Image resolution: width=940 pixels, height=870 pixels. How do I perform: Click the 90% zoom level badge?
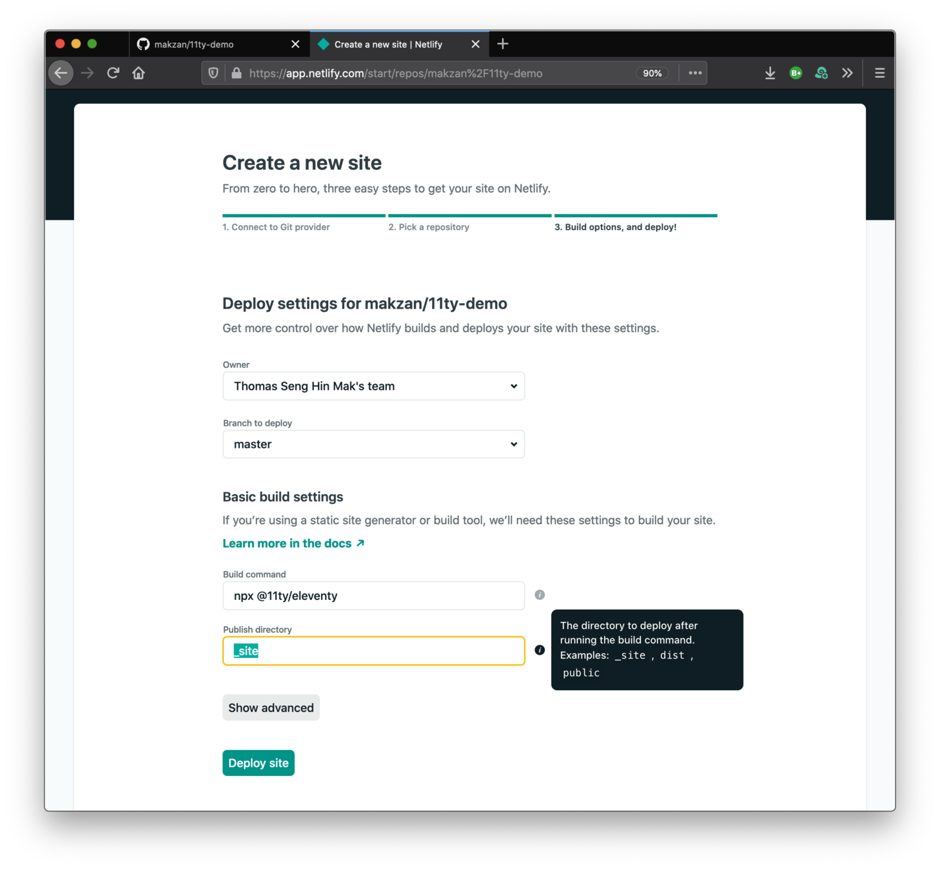coord(652,73)
